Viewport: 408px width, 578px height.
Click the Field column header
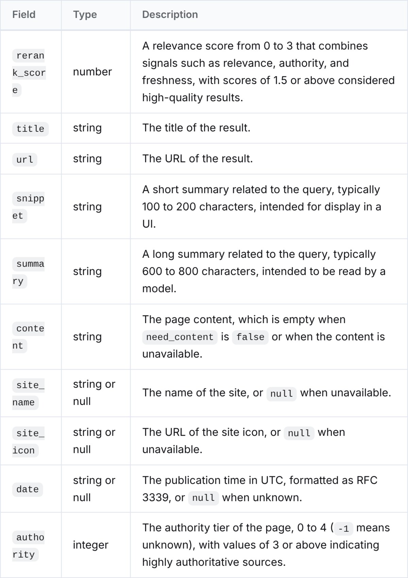coord(24,15)
